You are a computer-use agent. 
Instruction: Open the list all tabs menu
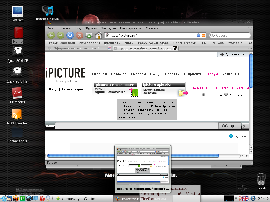(250, 48)
